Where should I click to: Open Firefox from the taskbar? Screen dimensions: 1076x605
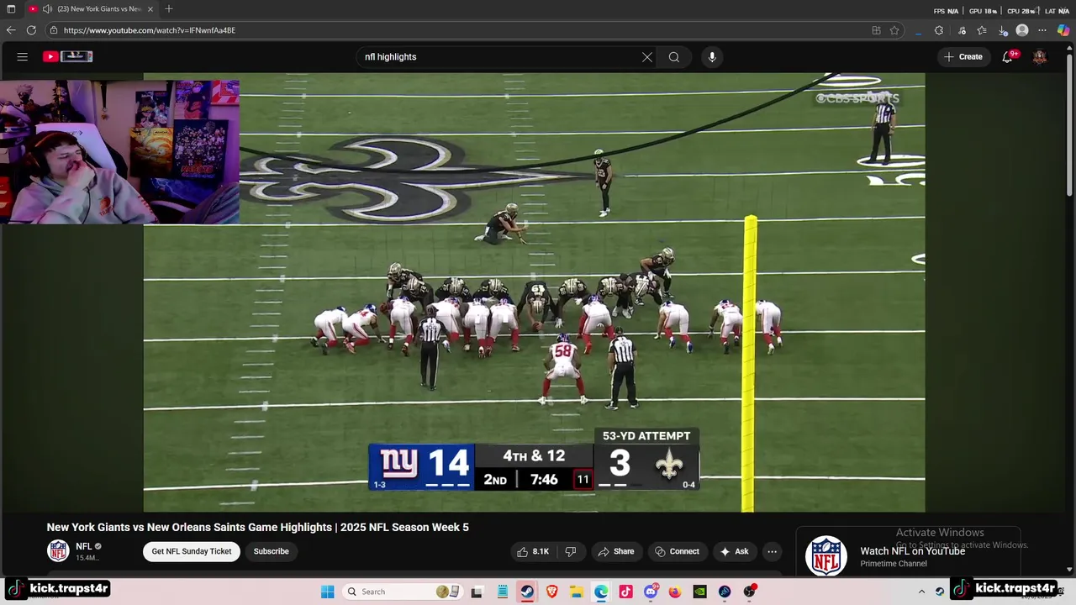click(675, 592)
